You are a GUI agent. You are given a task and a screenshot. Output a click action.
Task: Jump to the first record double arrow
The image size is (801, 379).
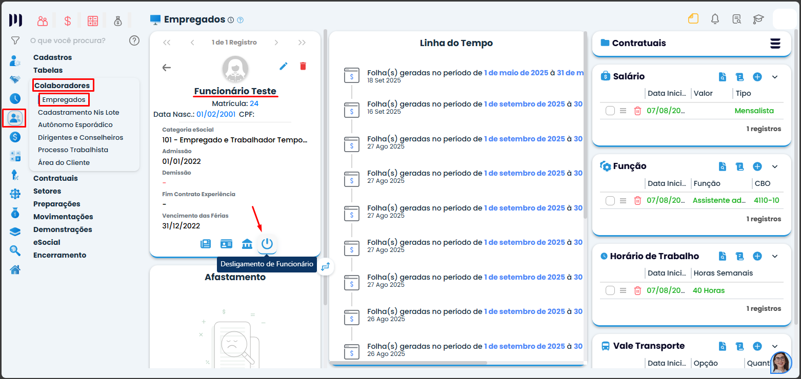167,43
